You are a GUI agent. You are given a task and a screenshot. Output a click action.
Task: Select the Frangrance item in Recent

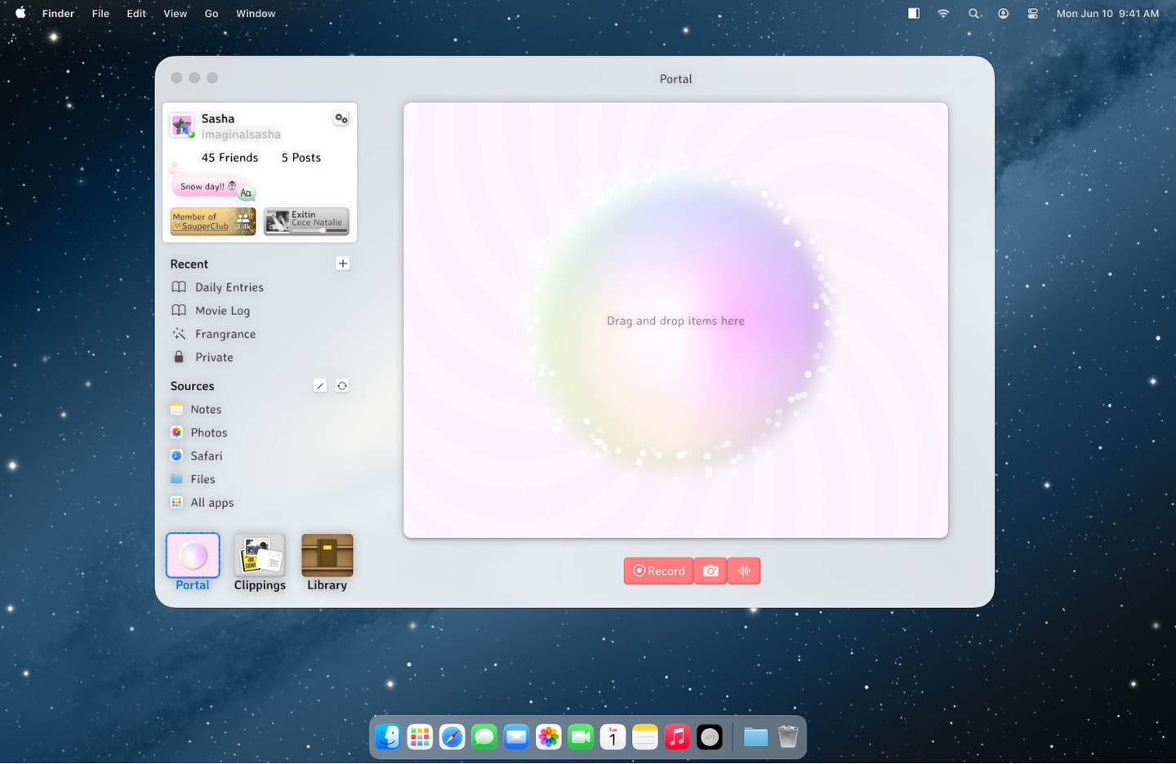click(213, 334)
